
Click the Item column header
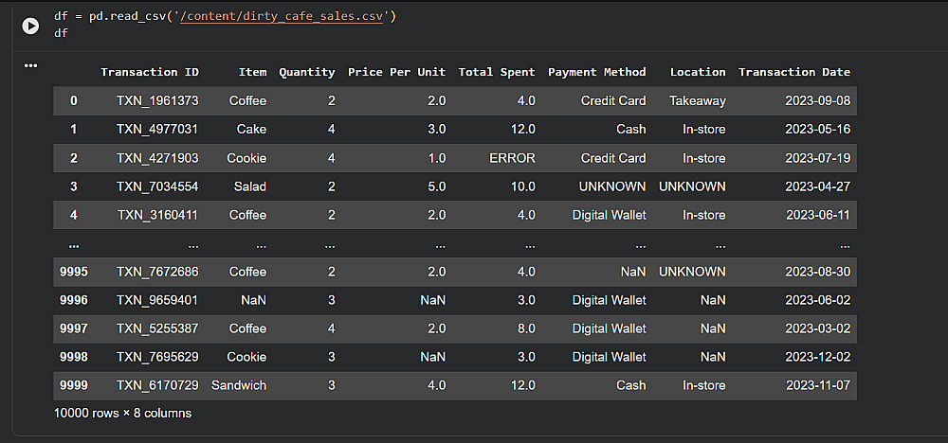(251, 72)
